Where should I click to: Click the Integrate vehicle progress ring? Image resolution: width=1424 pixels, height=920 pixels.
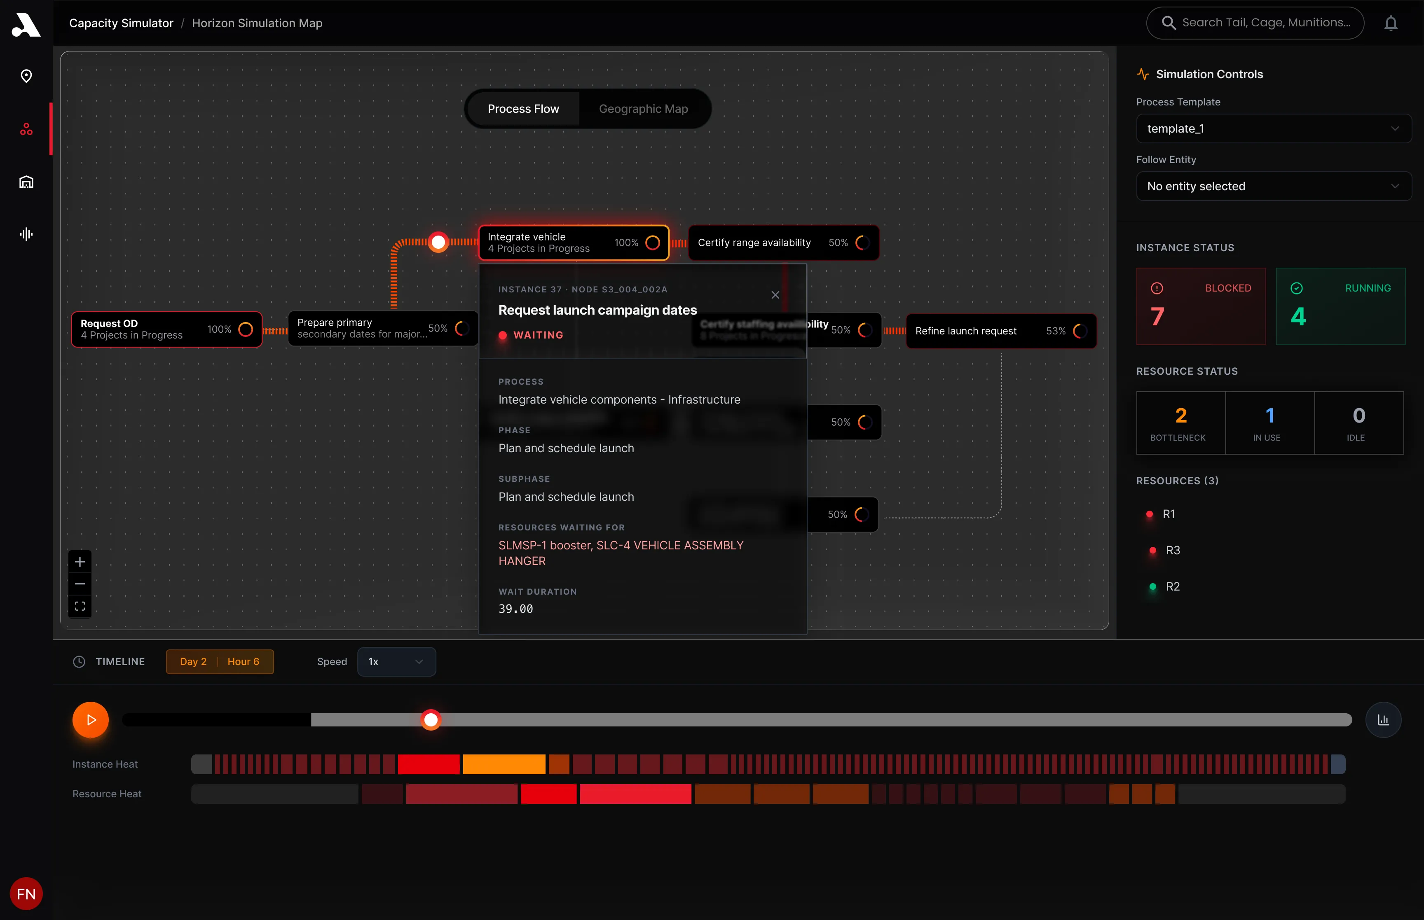pos(653,243)
